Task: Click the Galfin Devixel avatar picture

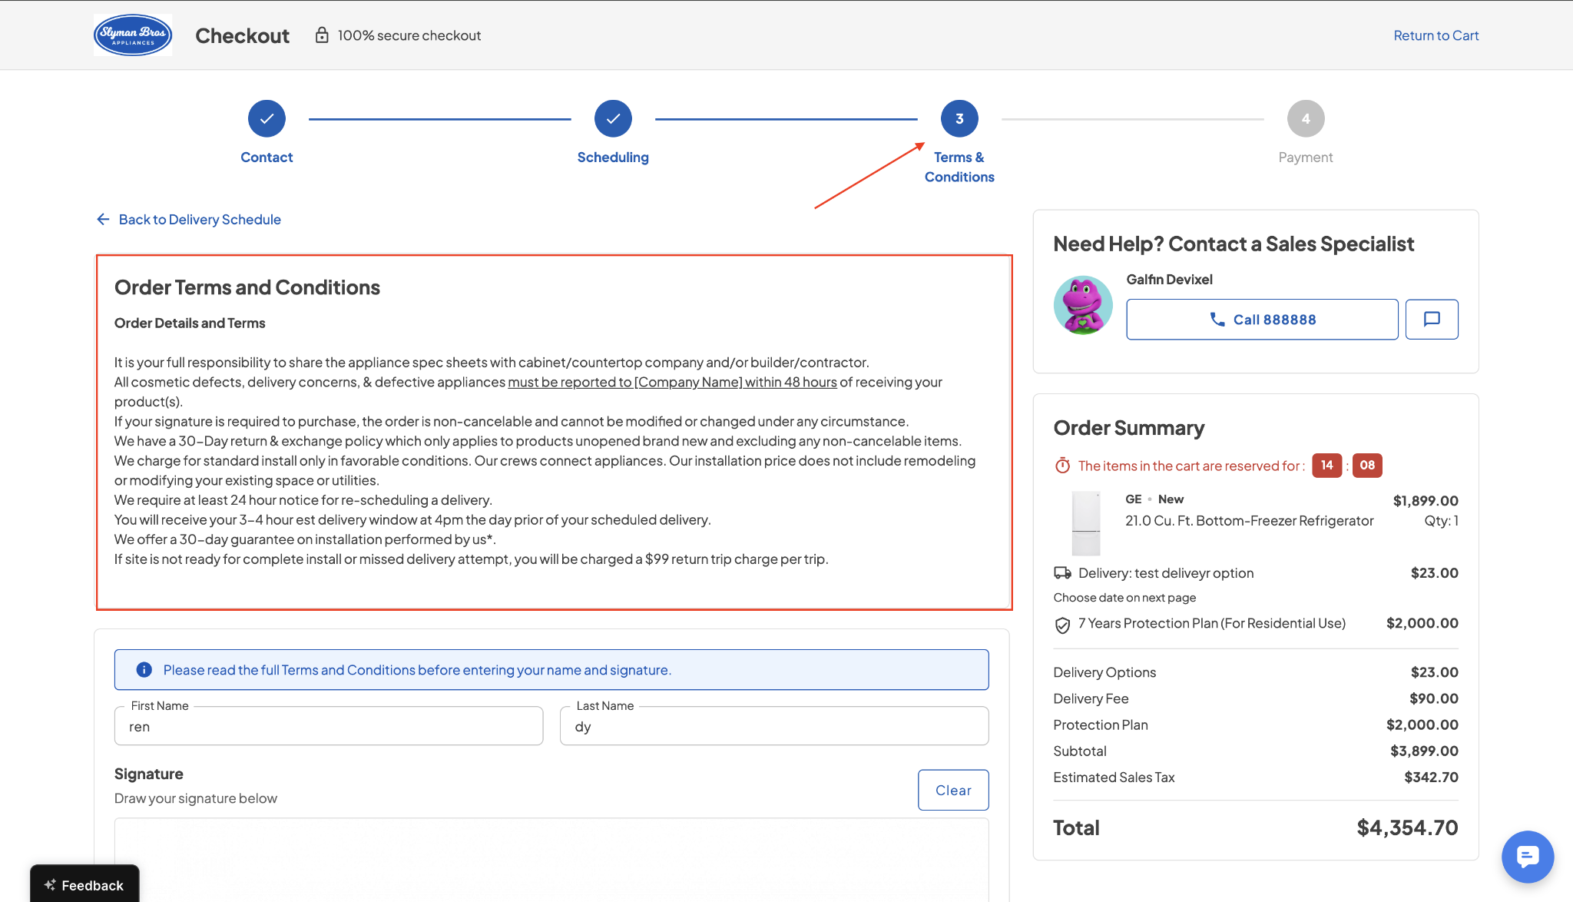Action: click(x=1083, y=305)
